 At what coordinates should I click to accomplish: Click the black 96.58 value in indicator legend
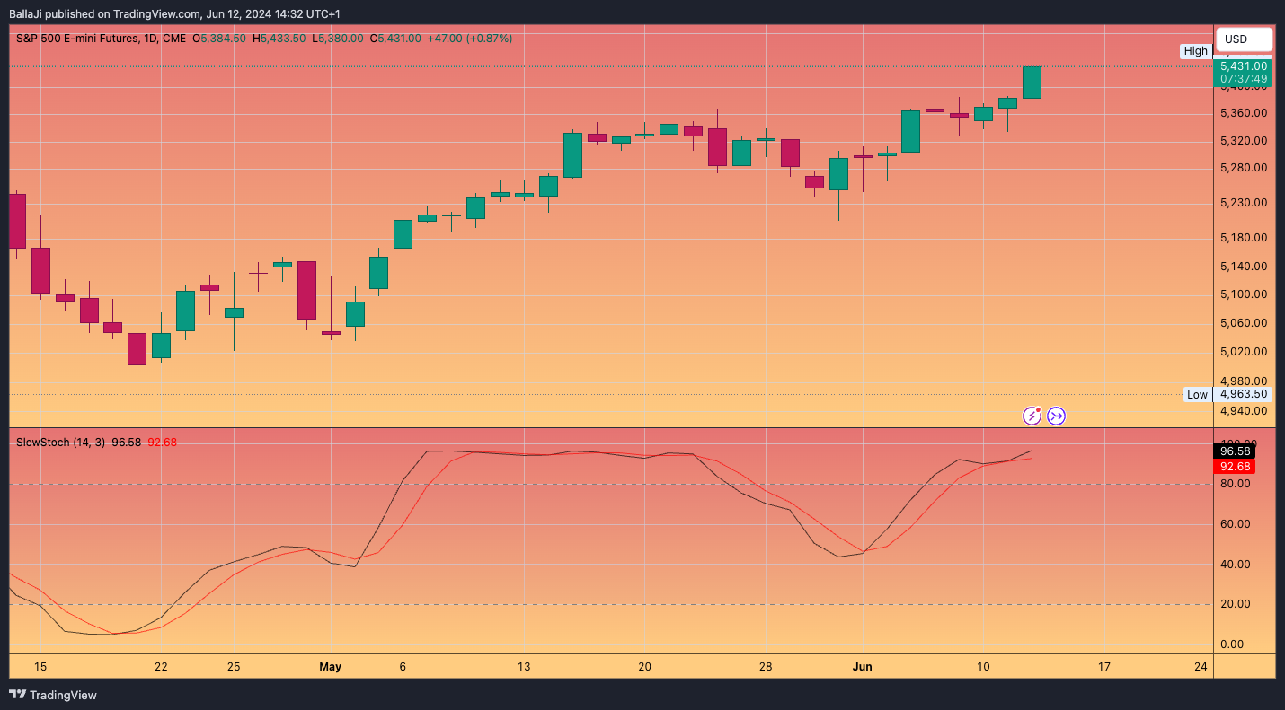click(x=127, y=442)
